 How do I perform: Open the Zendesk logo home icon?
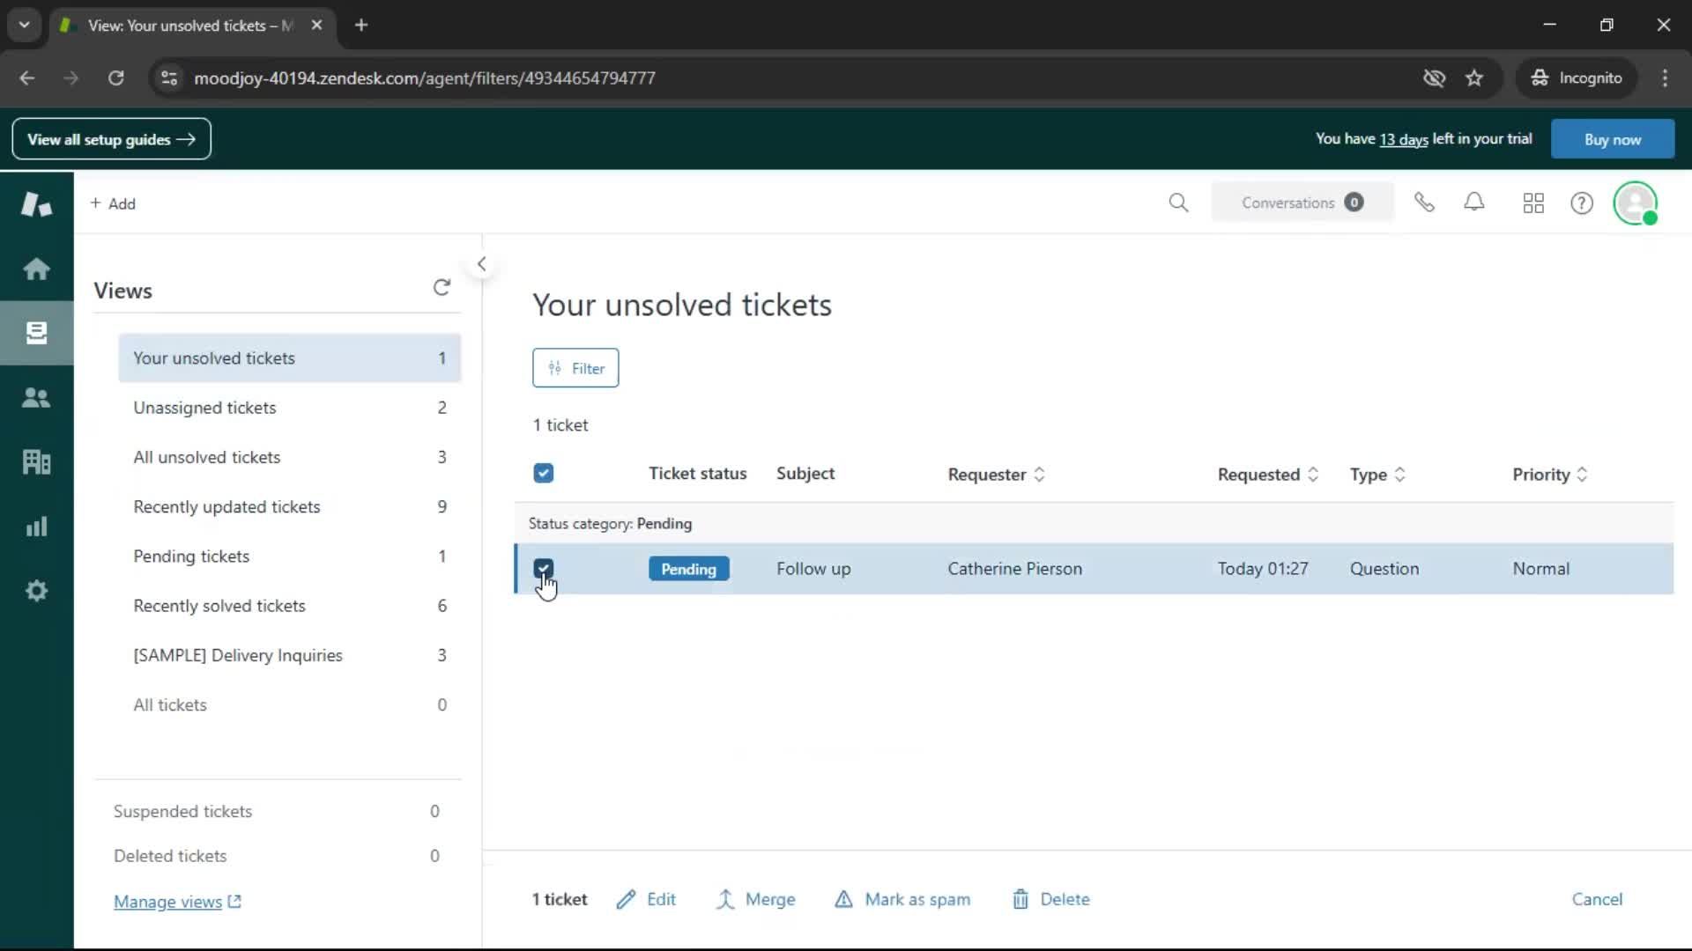click(x=36, y=204)
